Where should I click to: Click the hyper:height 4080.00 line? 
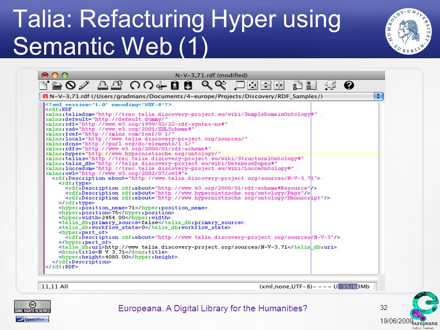(118, 257)
